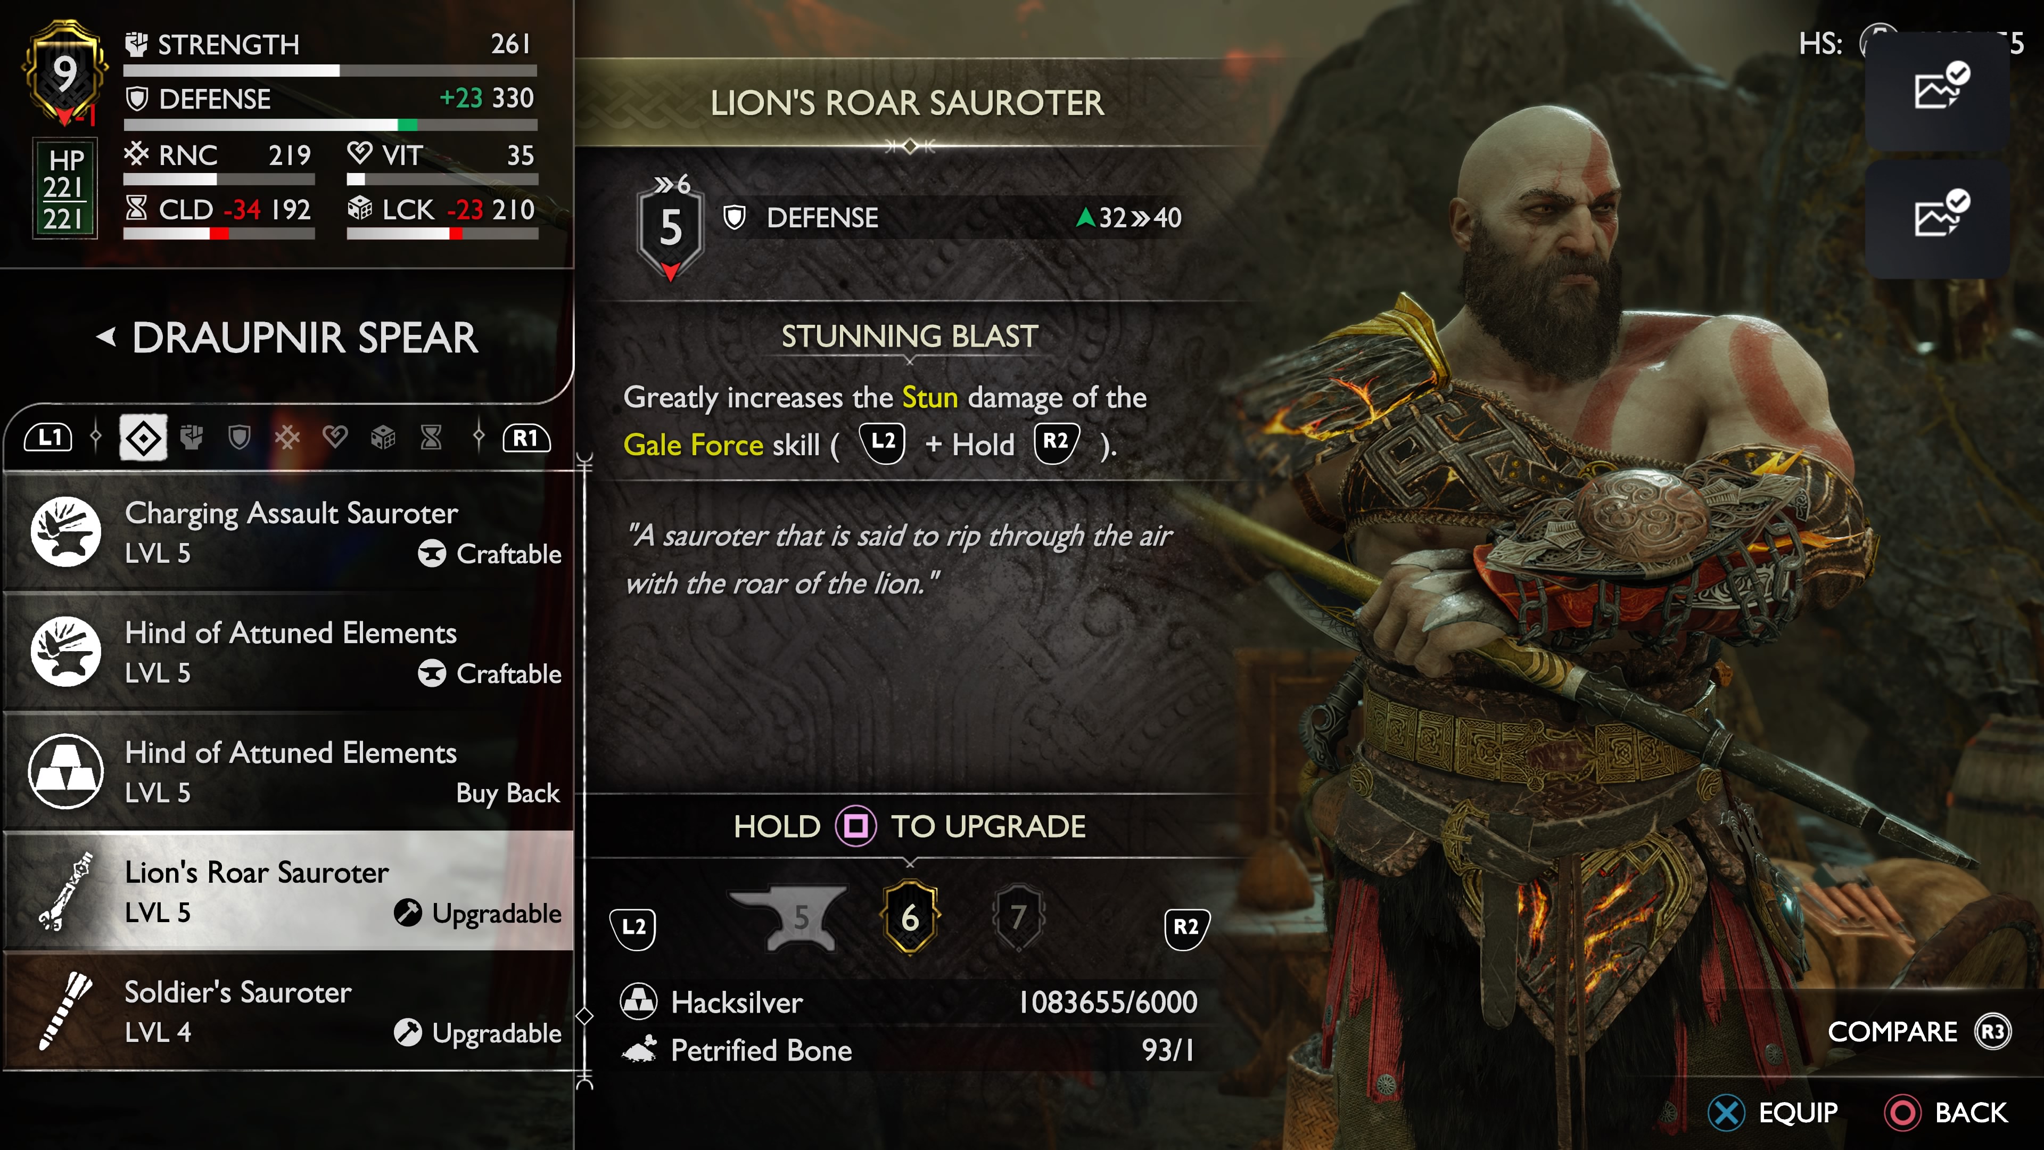This screenshot has width=2044, height=1150.
Task: Select the level 6 upgrade badge
Action: [910, 917]
